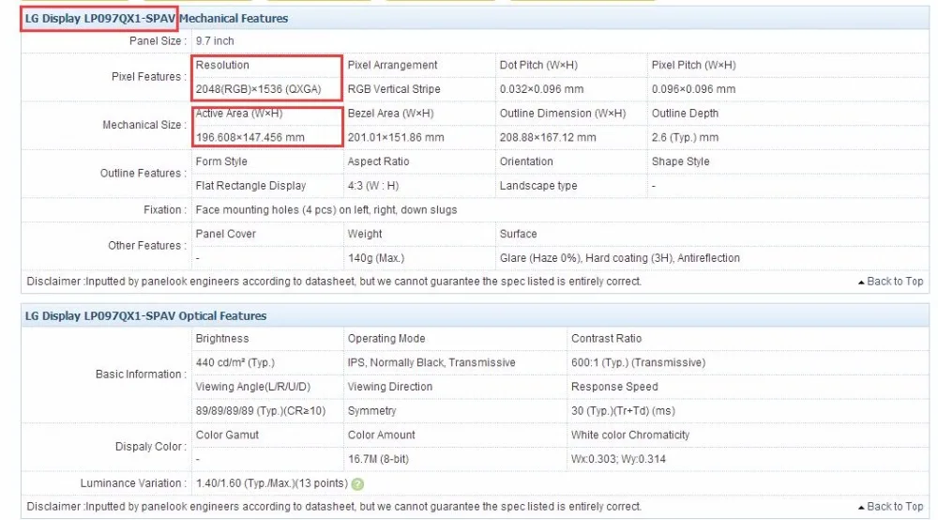Select outline dimension 208.88×167.12 mm
Image resolution: width=938 pixels, height=520 pixels.
548,138
